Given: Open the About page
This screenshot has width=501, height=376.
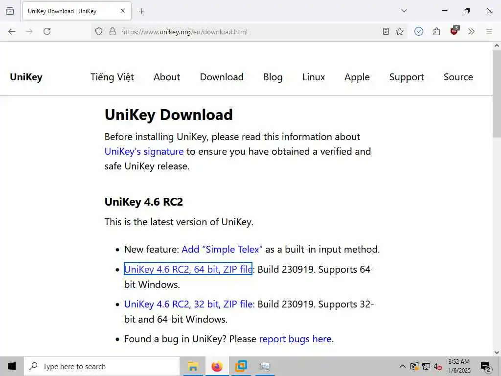Looking at the screenshot, I should 167,77.
